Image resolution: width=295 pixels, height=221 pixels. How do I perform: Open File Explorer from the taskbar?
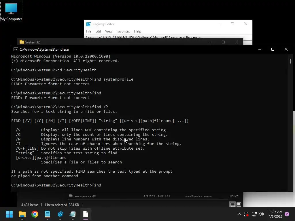22,214
